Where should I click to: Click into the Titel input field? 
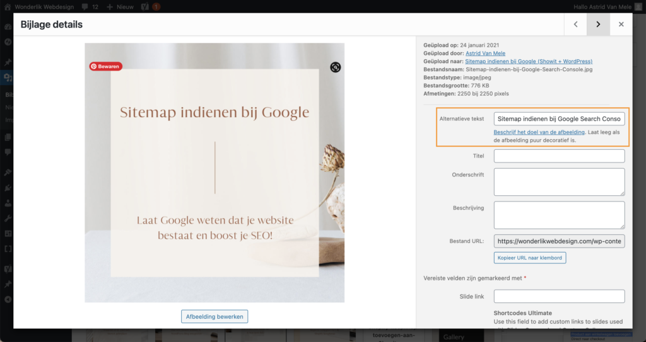[x=559, y=156]
